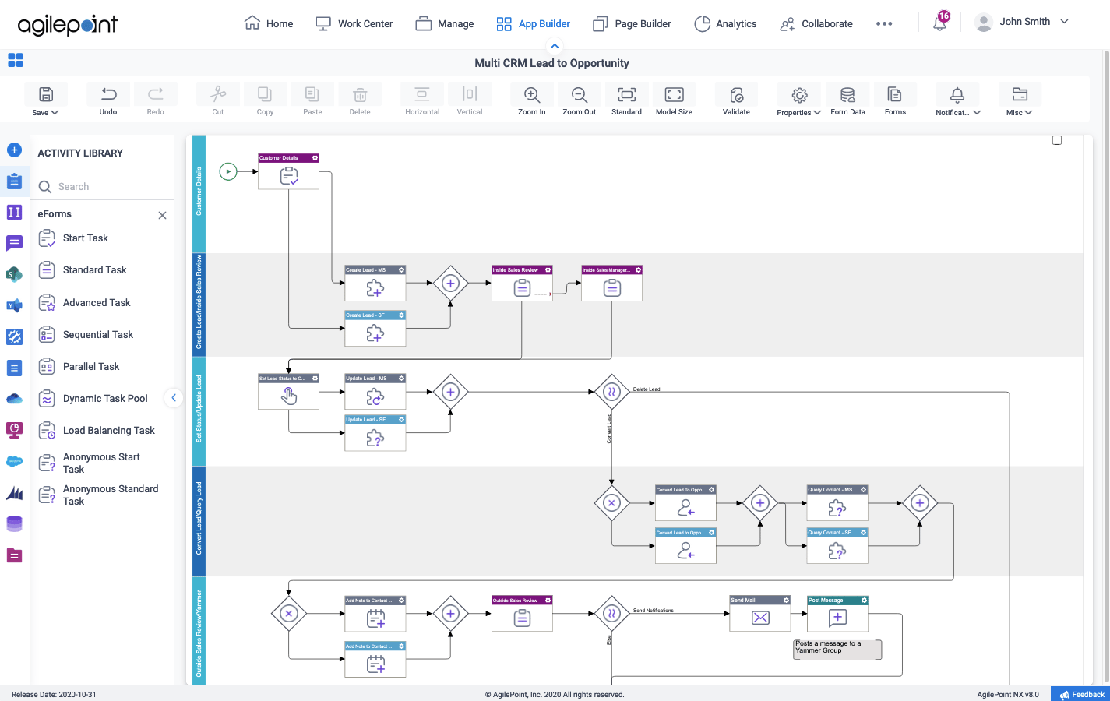Click the Forms toolbar icon
Image resolution: width=1110 pixels, height=701 pixels.
tap(895, 100)
